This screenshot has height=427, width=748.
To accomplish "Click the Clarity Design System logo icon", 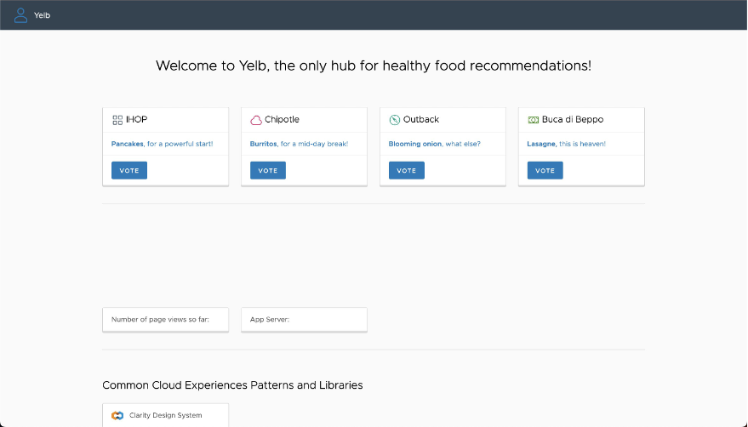I will coord(117,416).
